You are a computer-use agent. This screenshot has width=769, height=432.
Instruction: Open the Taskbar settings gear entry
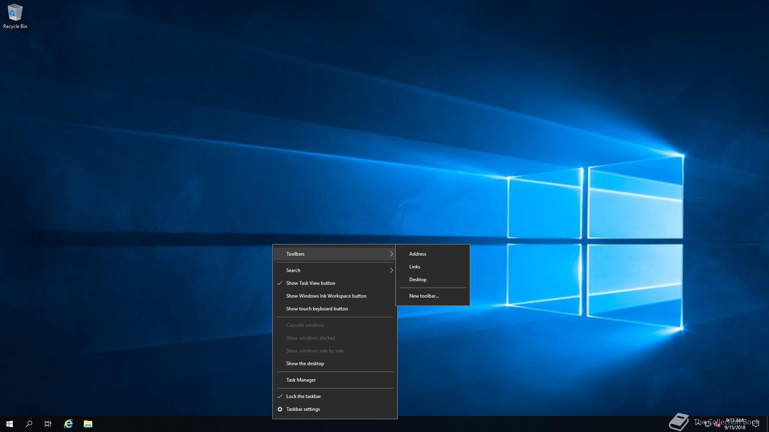tap(335, 409)
